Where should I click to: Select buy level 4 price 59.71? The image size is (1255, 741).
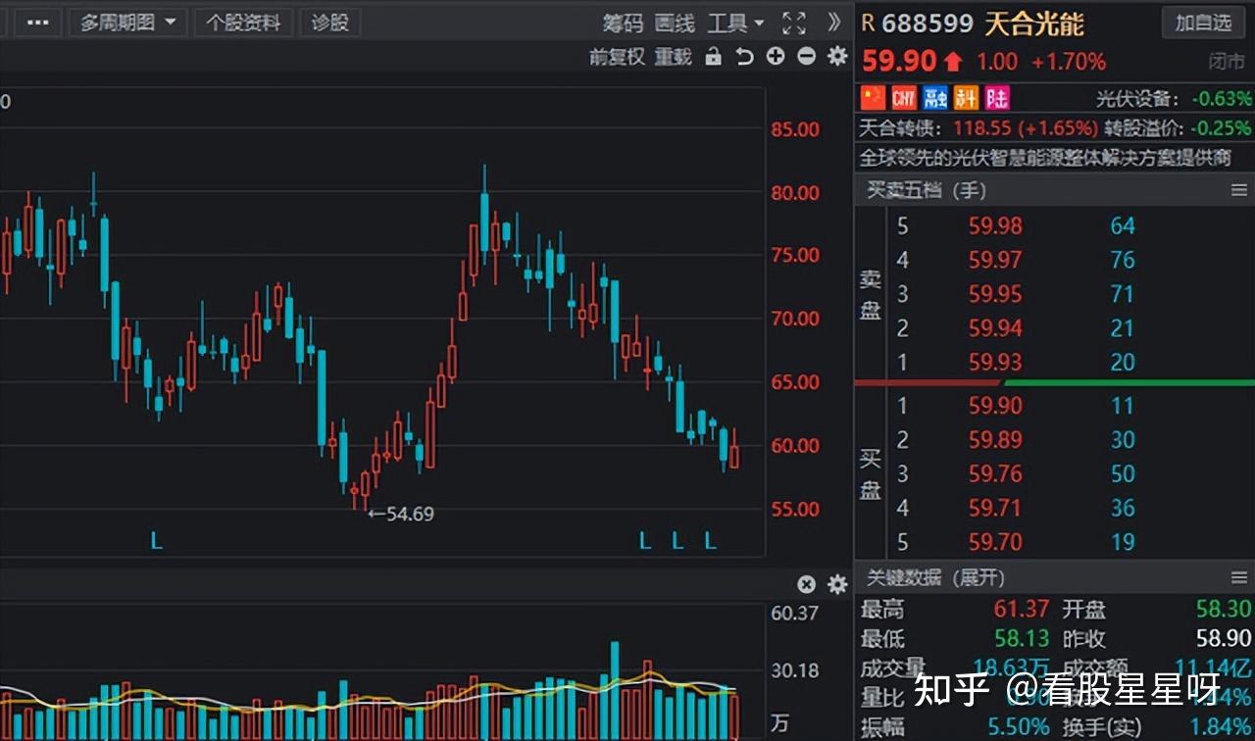pyautogui.click(x=995, y=509)
